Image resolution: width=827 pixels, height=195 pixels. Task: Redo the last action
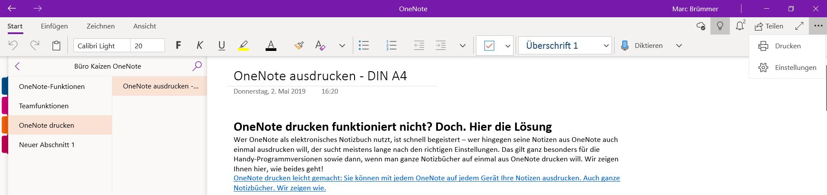[x=35, y=45]
